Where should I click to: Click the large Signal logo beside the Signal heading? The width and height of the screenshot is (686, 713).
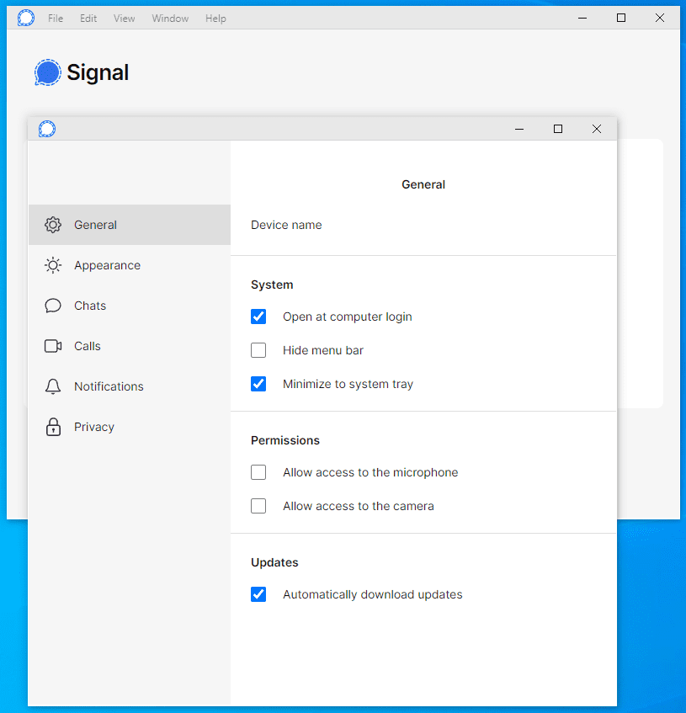48,72
